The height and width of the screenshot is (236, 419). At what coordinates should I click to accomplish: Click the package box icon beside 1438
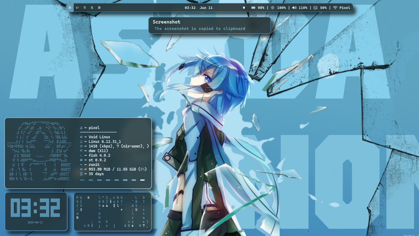coord(81,146)
